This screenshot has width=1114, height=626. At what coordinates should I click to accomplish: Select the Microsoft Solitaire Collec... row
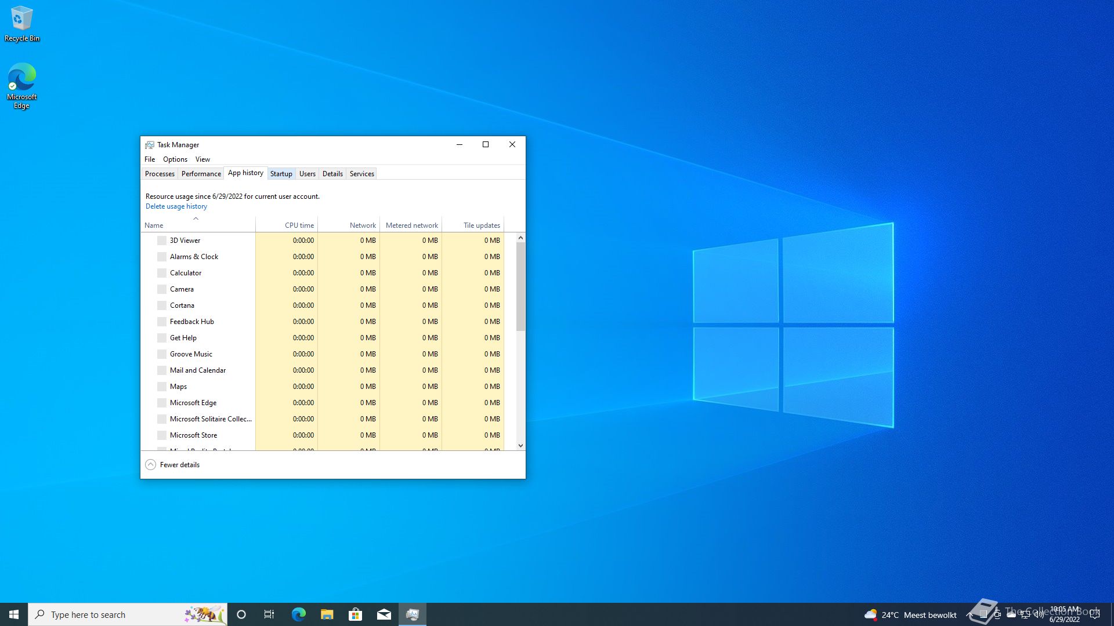322,419
